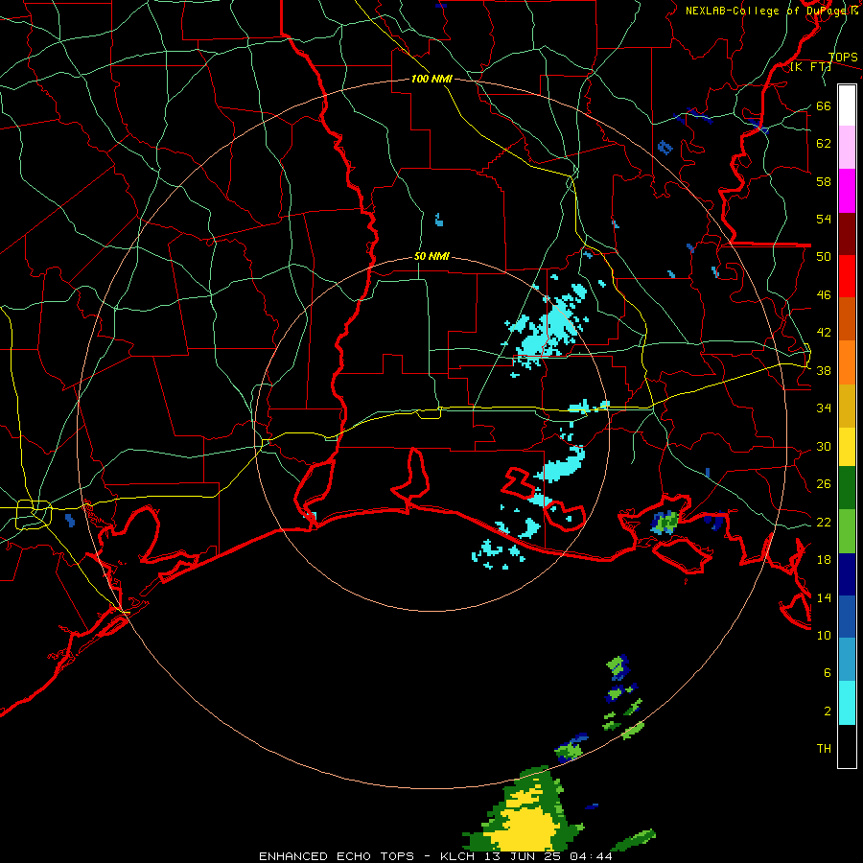Select the 50 NMI range ring label
Image resolution: width=863 pixels, height=863 pixels.
tap(431, 256)
